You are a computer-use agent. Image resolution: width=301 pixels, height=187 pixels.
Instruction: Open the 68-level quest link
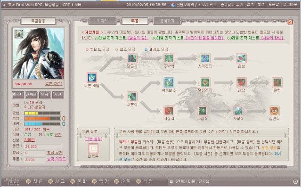272,38
